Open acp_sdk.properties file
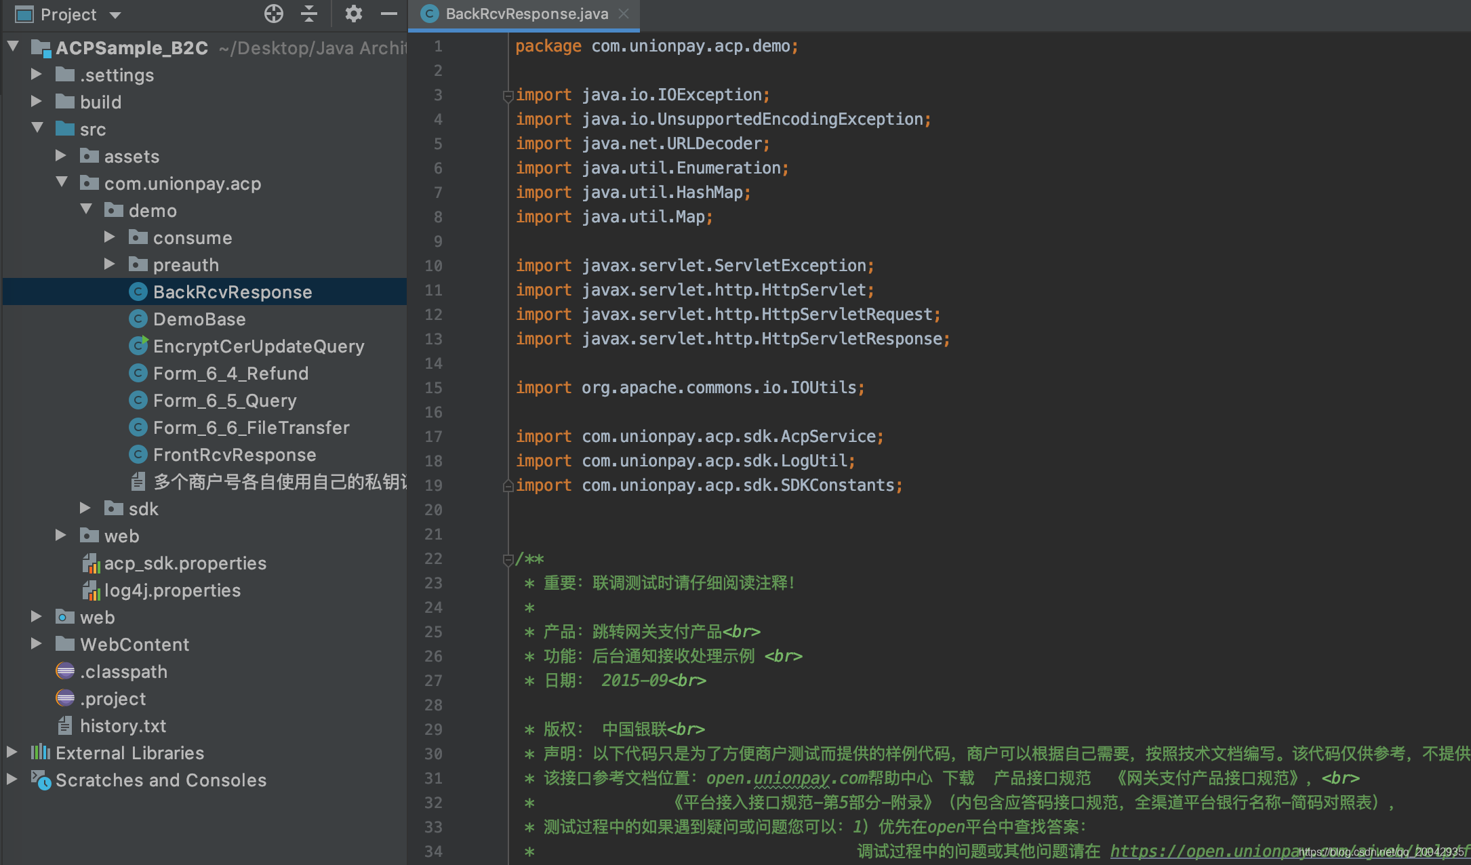The image size is (1471, 865). tap(184, 563)
